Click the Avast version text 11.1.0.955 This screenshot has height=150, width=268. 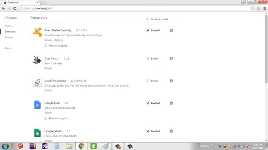81,30
